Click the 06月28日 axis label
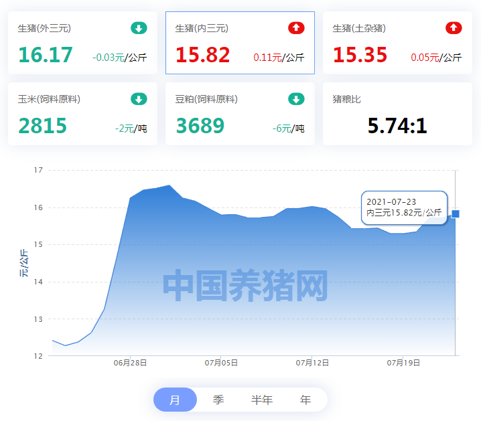This screenshot has width=481, height=421. point(130,363)
